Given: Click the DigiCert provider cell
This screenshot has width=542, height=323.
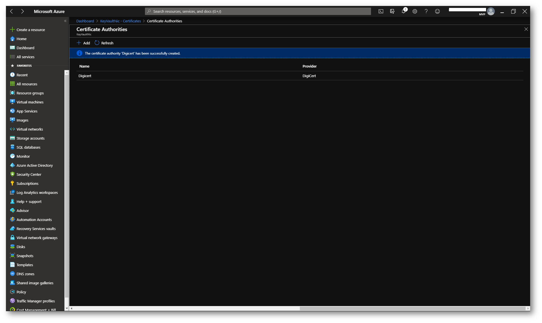Looking at the screenshot, I should 309,76.
